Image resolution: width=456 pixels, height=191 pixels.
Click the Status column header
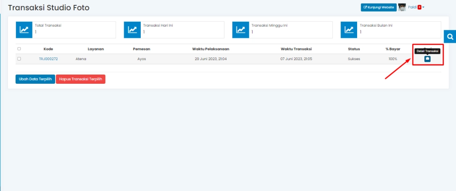pos(354,49)
